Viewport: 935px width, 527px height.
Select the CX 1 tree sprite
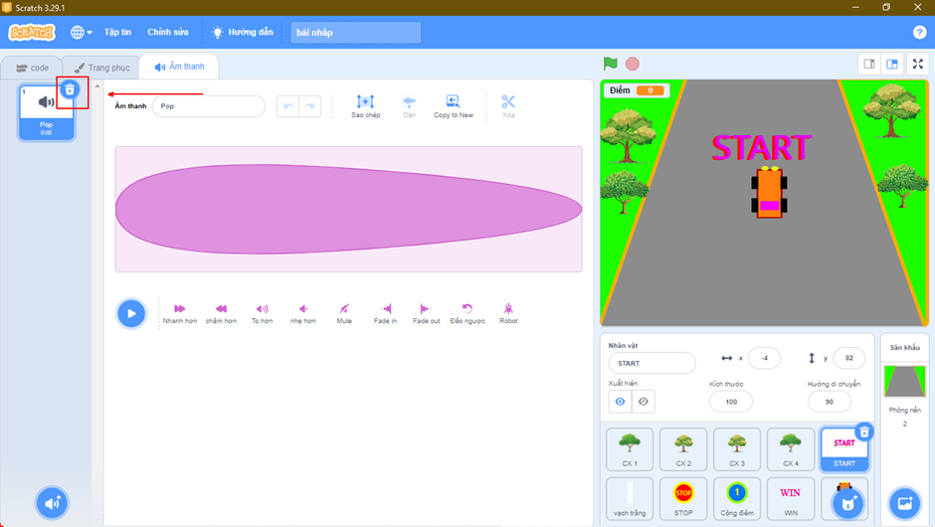[x=630, y=449]
